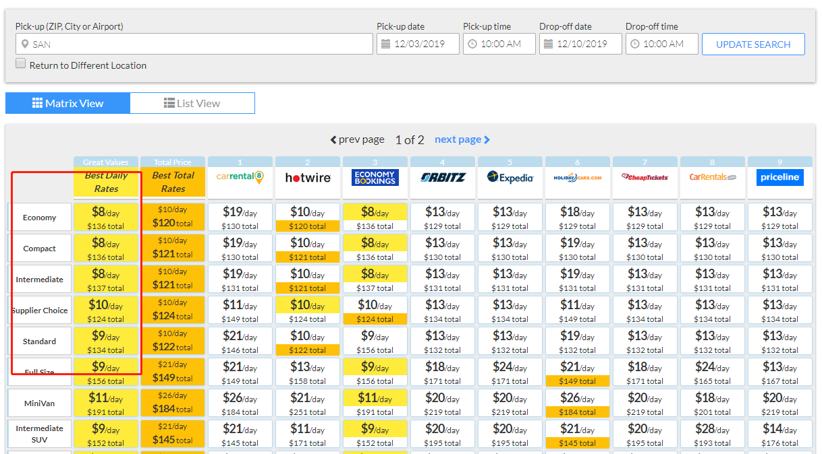Click Best Total Rates Intermediate SUV $145 cell
The width and height of the screenshot is (822, 454).
tap(173, 434)
